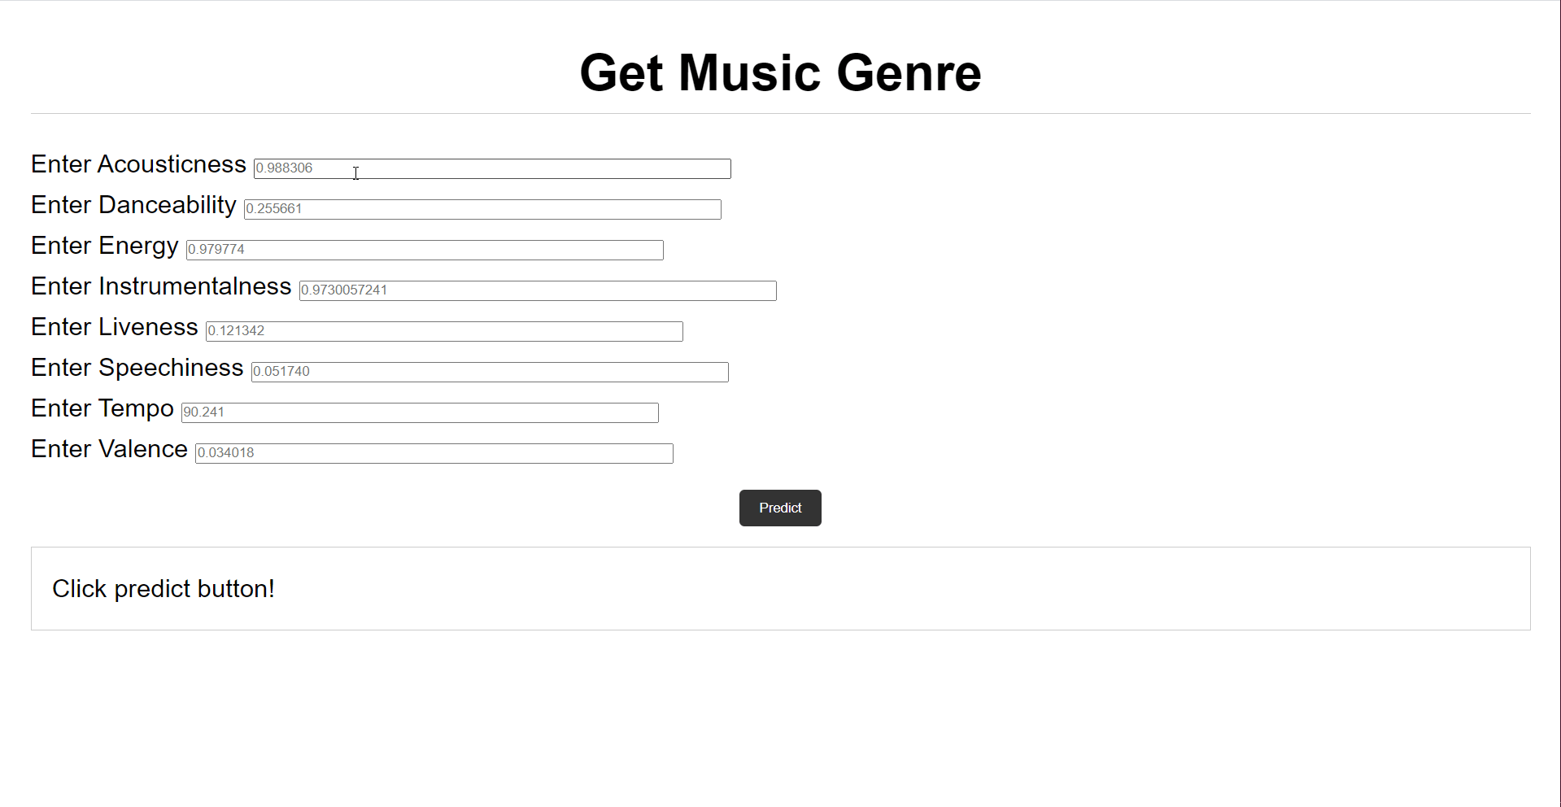Click the 'Enter Acousticness' label text
Image resolution: width=1561 pixels, height=807 pixels.
coord(138,164)
